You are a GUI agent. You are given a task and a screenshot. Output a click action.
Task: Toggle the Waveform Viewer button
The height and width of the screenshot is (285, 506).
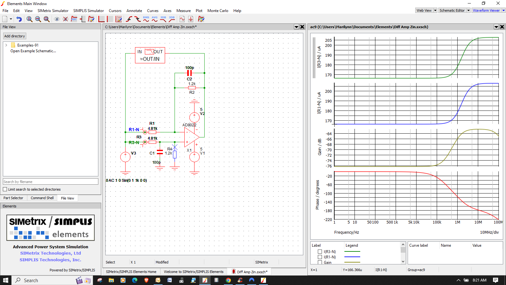pyautogui.click(x=486, y=10)
